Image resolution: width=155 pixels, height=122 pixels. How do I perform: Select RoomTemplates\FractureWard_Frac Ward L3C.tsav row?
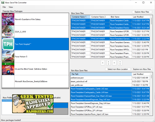[110, 96]
